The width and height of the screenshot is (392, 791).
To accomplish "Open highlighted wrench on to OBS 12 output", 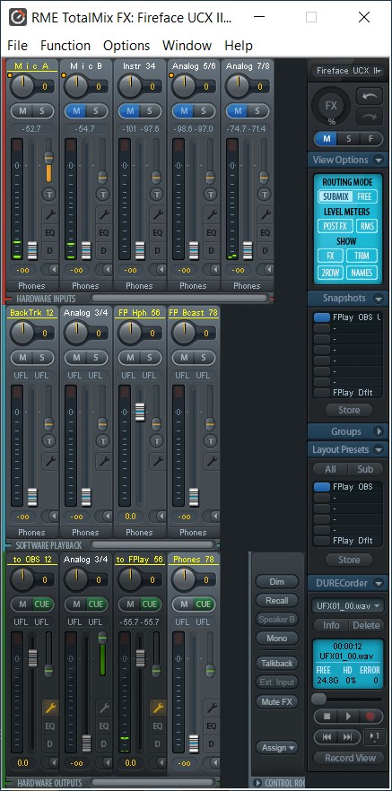I will pos(49,708).
